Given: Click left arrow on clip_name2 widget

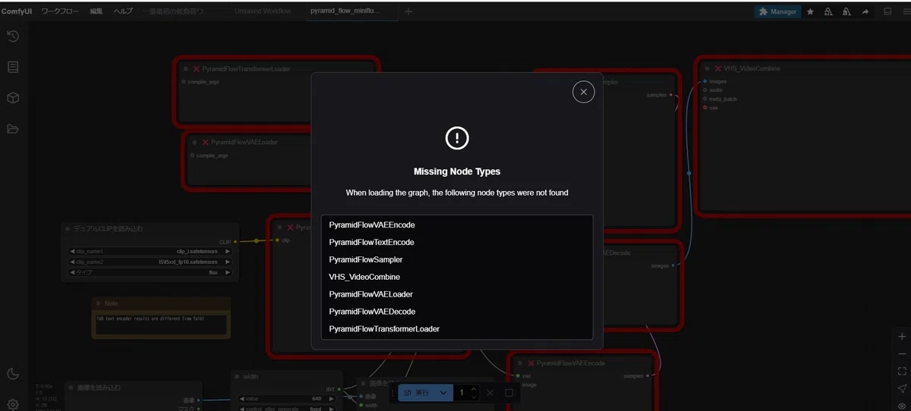Looking at the screenshot, I should pyautogui.click(x=72, y=262).
